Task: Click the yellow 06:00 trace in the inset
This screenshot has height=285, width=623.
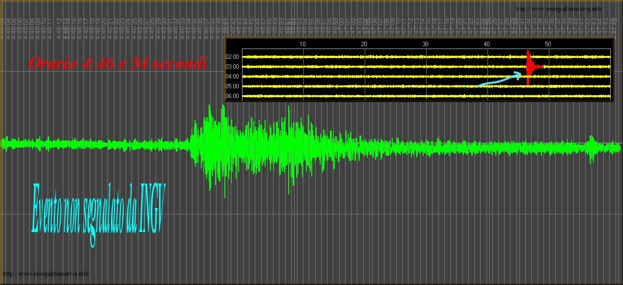Action: [x=426, y=96]
